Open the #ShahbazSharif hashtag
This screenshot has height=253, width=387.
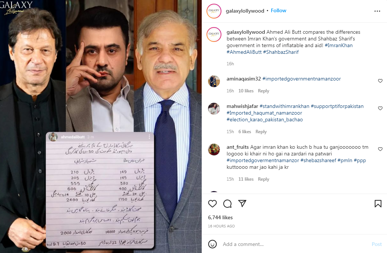281,52
